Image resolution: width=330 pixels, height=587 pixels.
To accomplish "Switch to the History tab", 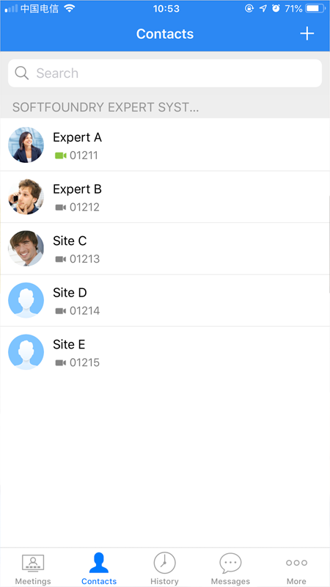I will [164, 568].
